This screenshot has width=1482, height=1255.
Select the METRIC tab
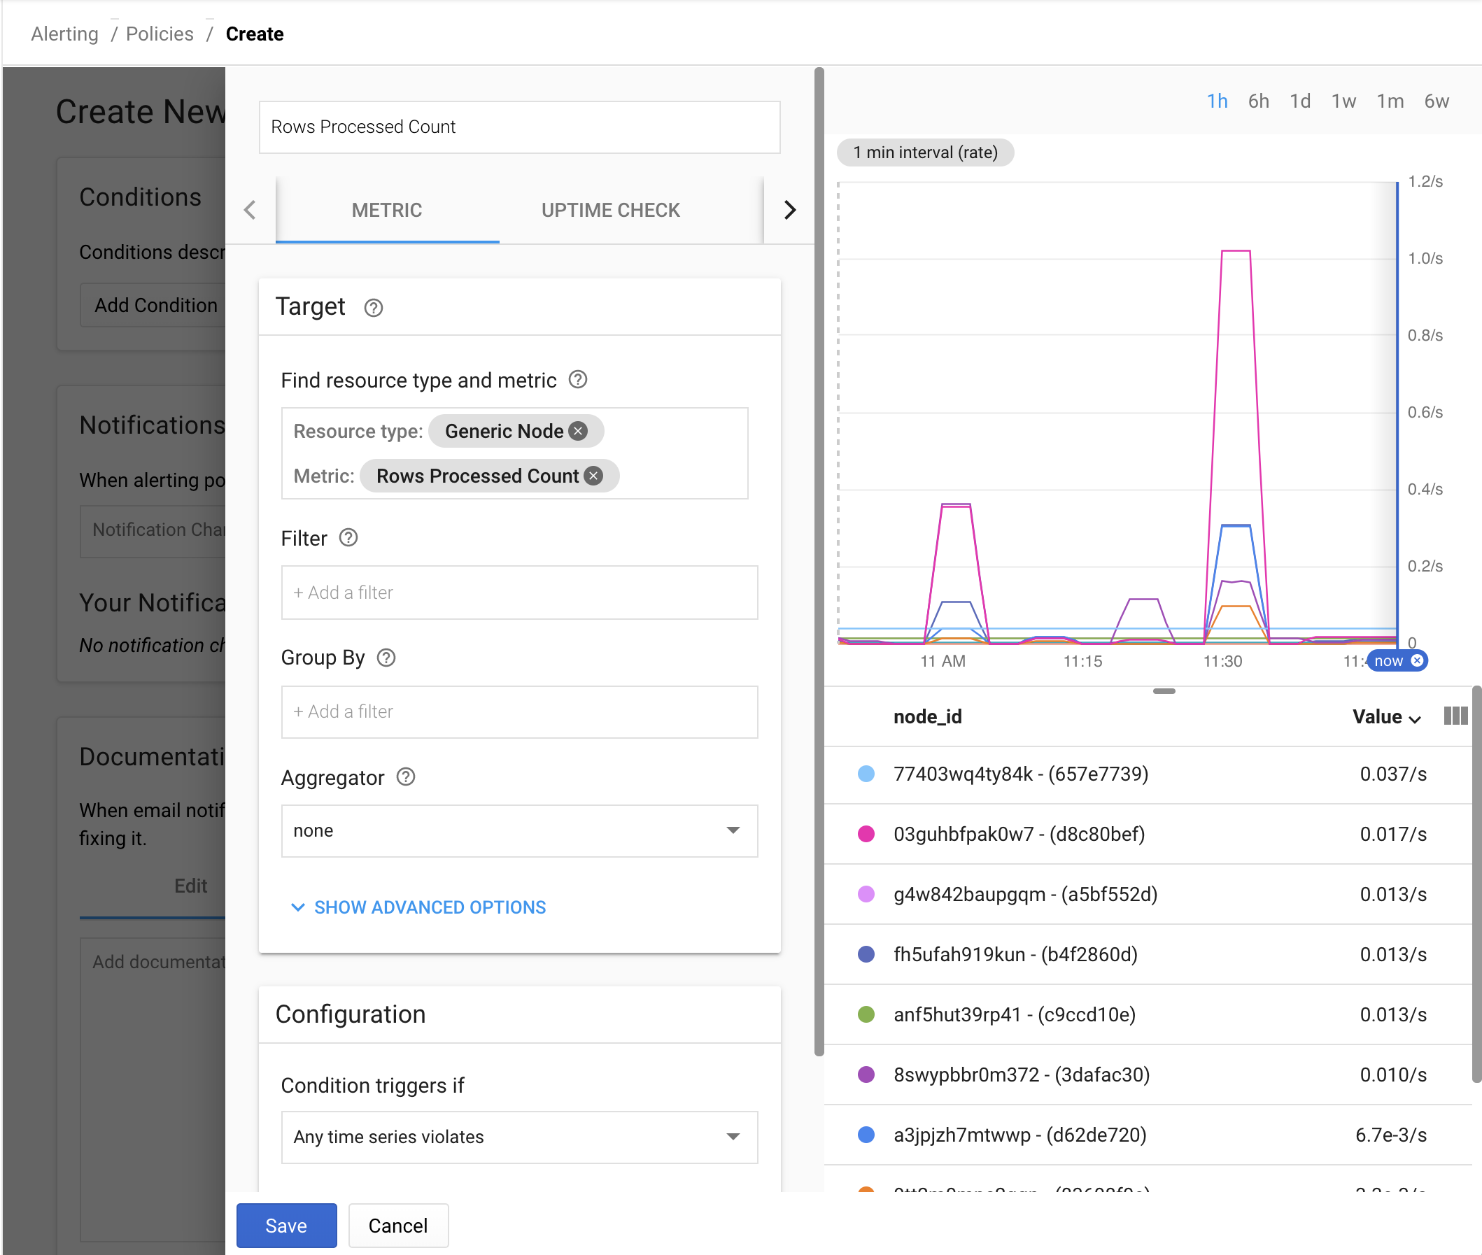click(x=388, y=211)
